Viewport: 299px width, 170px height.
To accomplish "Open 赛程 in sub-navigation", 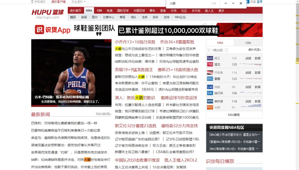I will pyautogui.click(x=122, y=17).
